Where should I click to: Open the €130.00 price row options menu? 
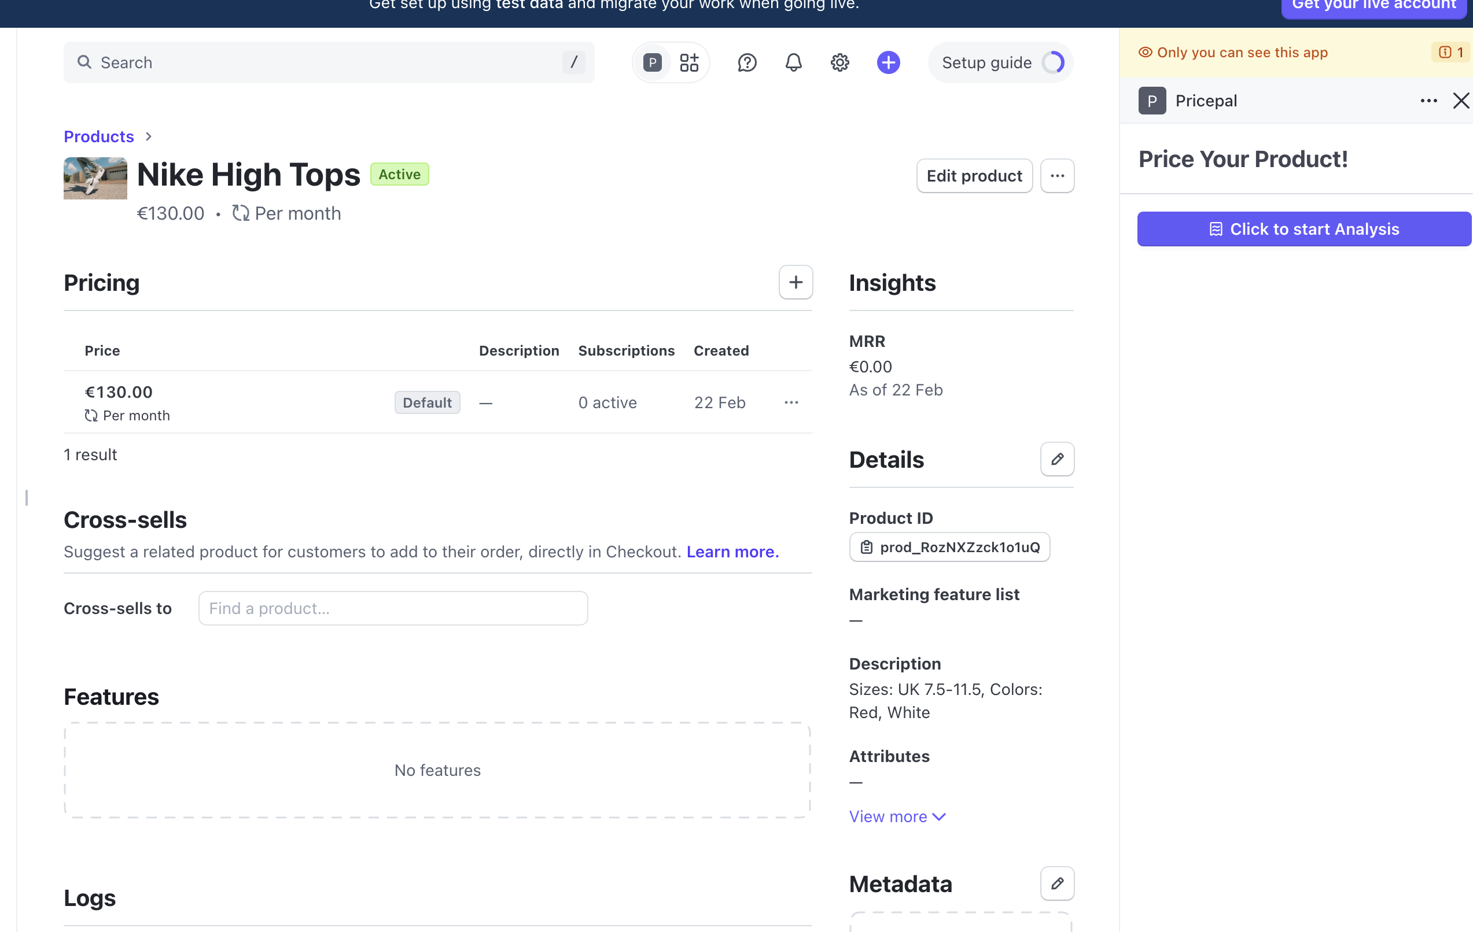click(791, 402)
